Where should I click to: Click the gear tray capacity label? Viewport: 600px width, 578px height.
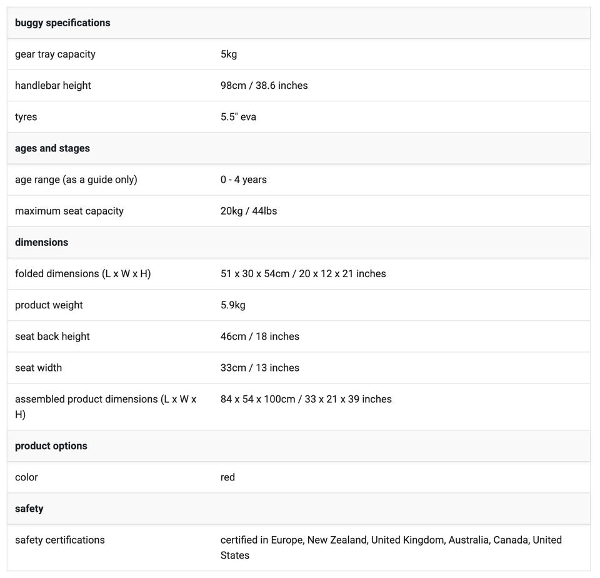click(55, 54)
